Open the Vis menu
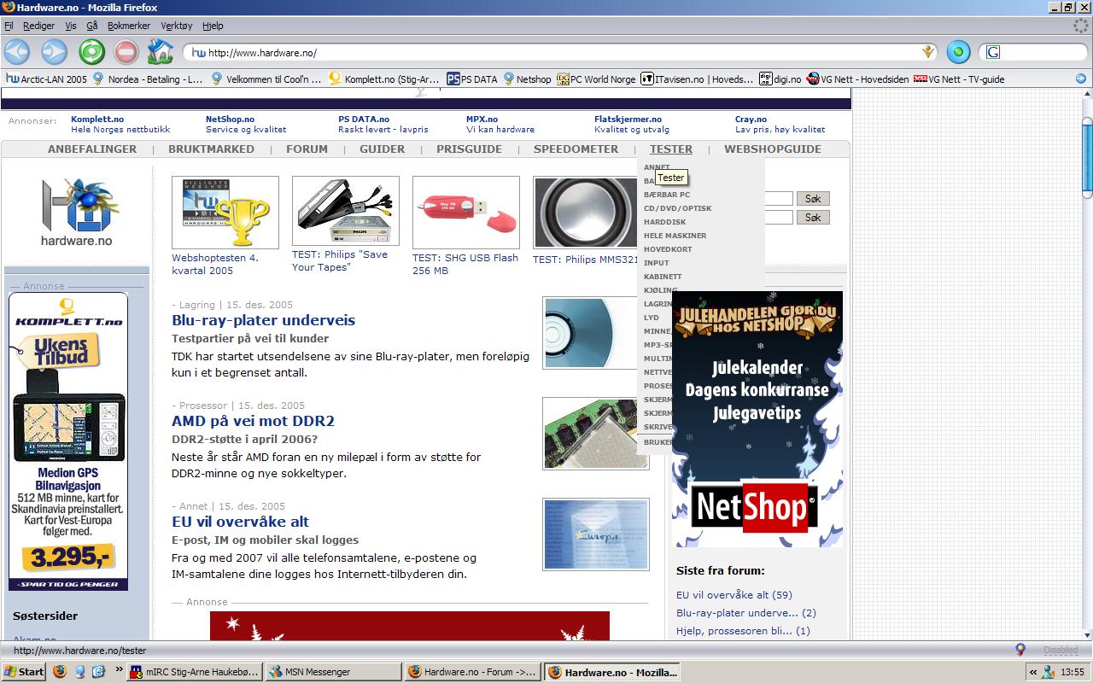Screen dimensions: 1093x683 click(x=71, y=26)
